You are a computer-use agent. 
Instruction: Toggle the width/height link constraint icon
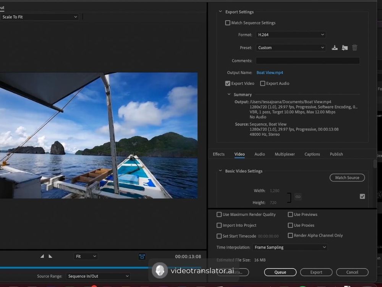298,197
